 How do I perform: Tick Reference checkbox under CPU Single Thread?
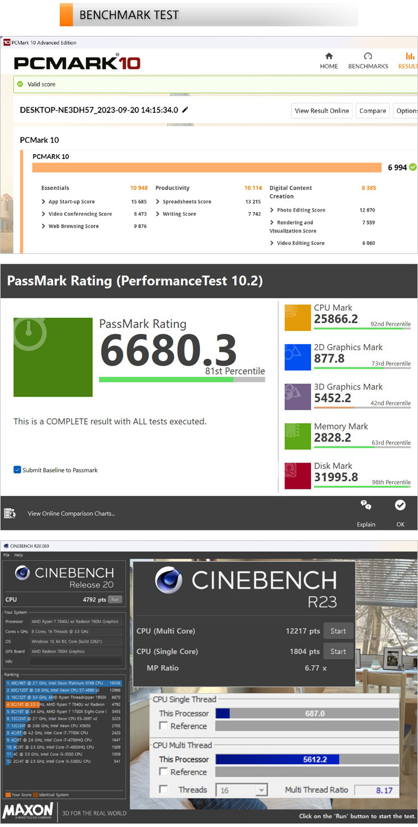point(163,726)
